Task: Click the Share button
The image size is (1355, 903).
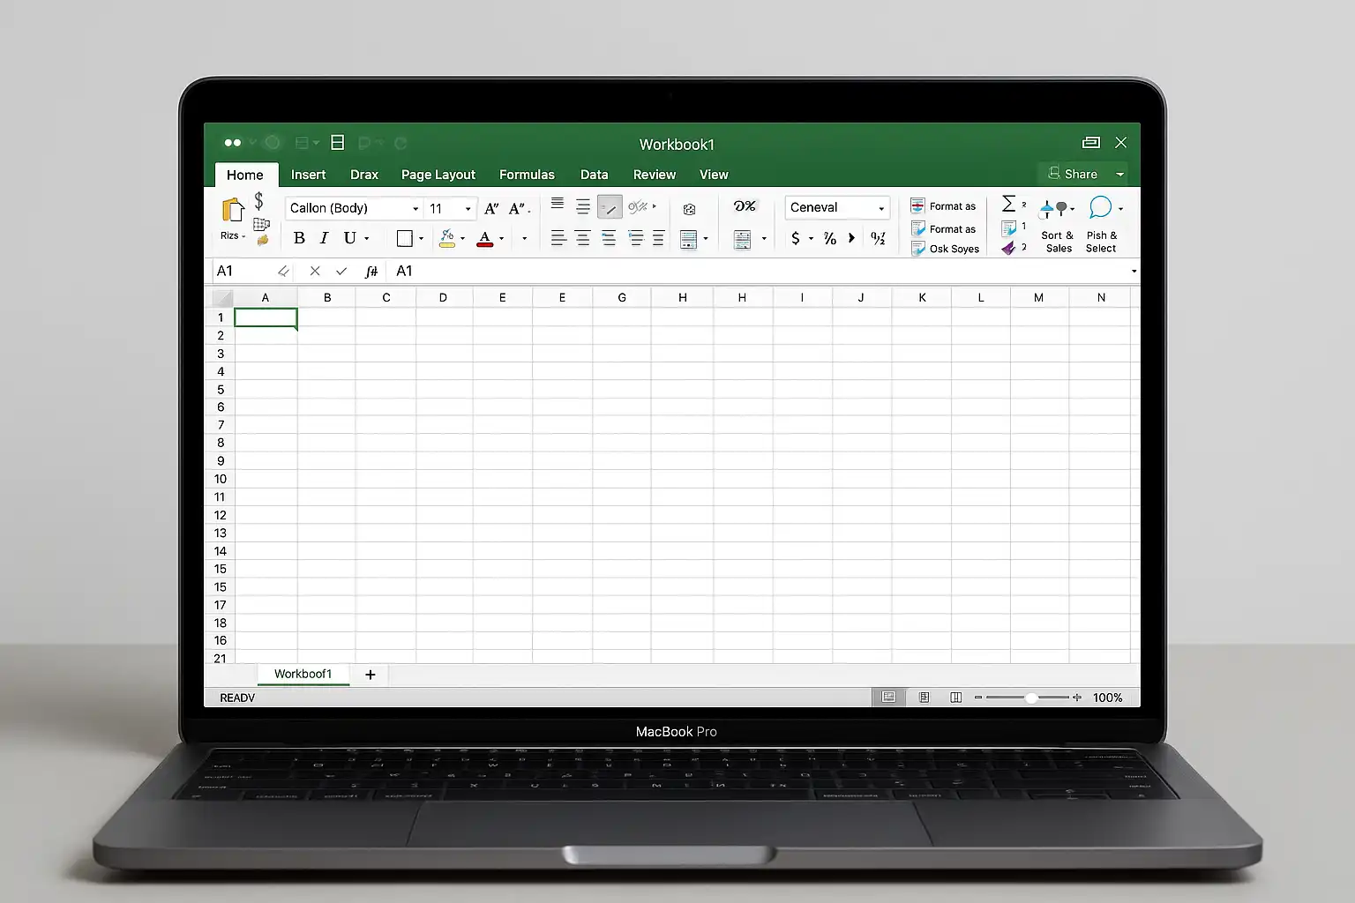Action: pyautogui.click(x=1073, y=174)
